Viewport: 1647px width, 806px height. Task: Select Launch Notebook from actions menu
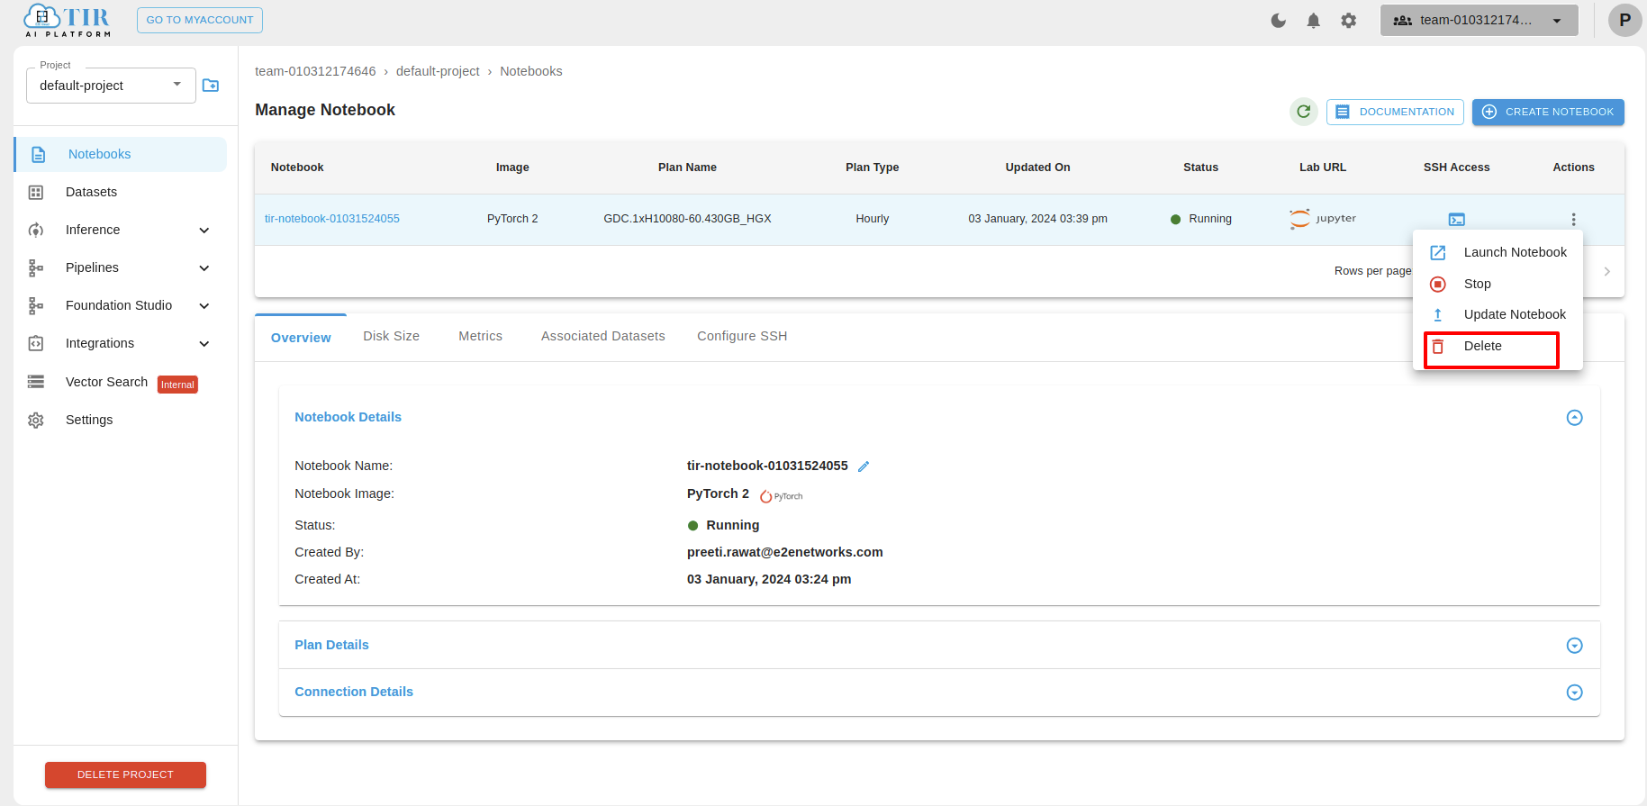click(1498, 252)
